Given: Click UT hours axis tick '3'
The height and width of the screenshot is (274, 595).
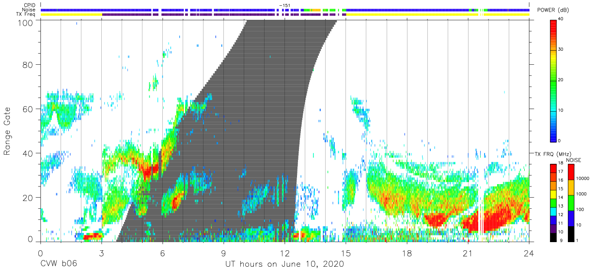Looking at the screenshot, I should pyautogui.click(x=101, y=253).
